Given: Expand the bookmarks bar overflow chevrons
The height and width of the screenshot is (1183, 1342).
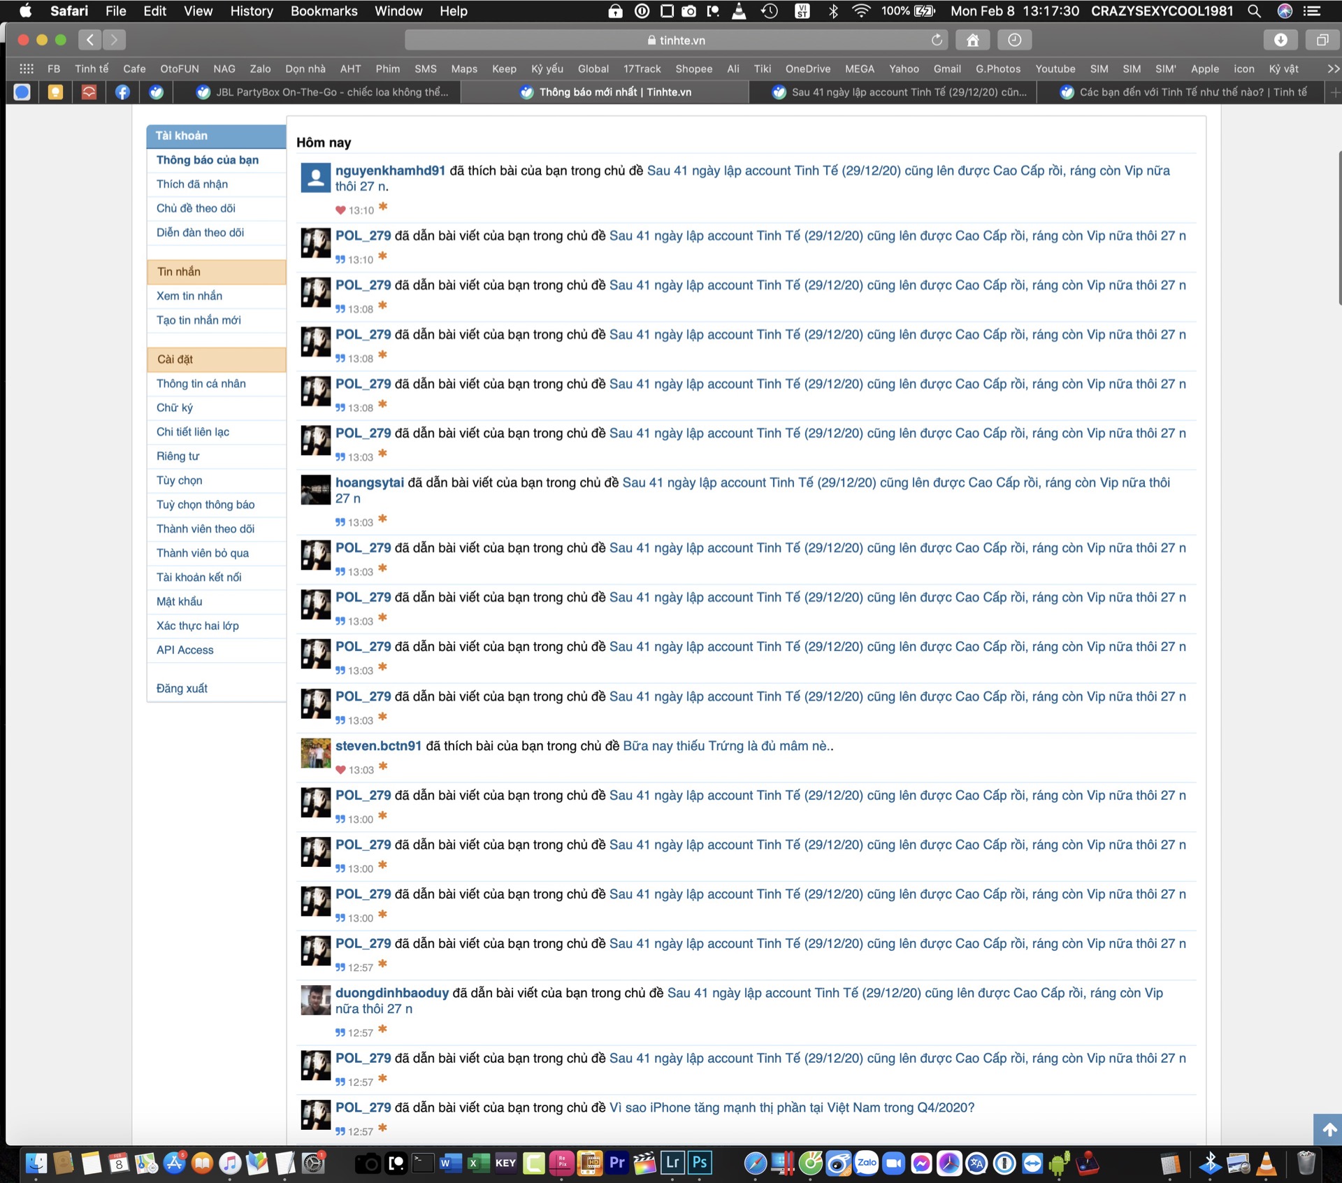Looking at the screenshot, I should 1333,69.
